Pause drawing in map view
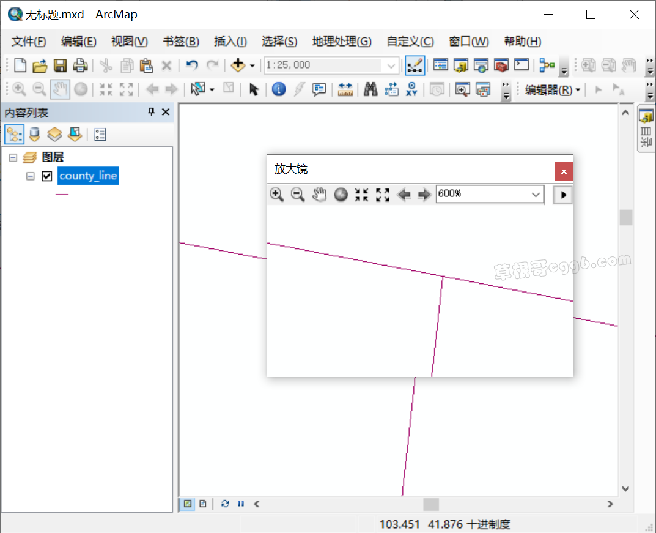656x533 pixels. tap(241, 504)
